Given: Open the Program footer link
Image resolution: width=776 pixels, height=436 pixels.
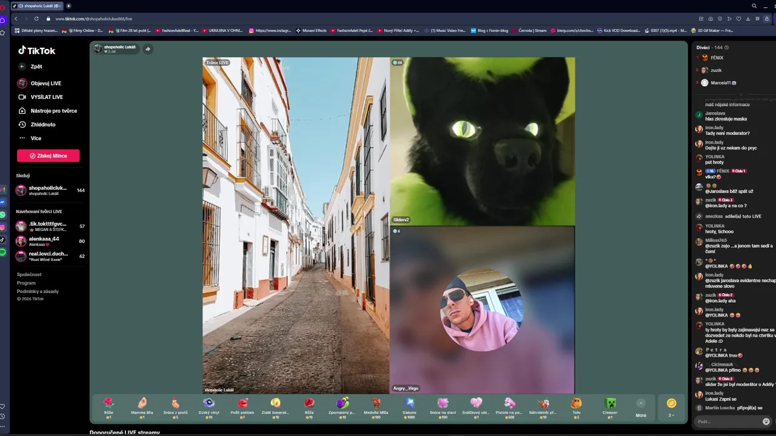Looking at the screenshot, I should (26, 283).
